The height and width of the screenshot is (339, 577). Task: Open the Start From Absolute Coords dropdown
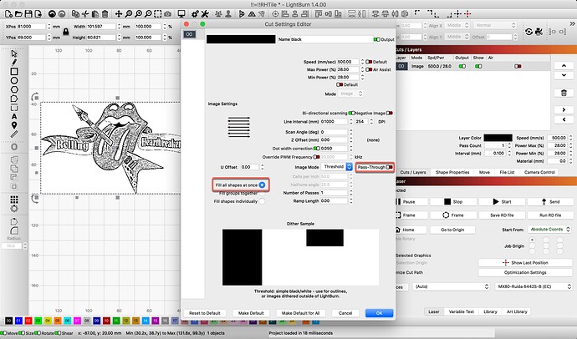[x=549, y=229]
